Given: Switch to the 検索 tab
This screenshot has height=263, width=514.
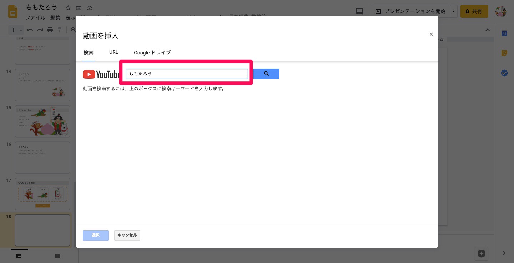Looking at the screenshot, I should (x=89, y=53).
